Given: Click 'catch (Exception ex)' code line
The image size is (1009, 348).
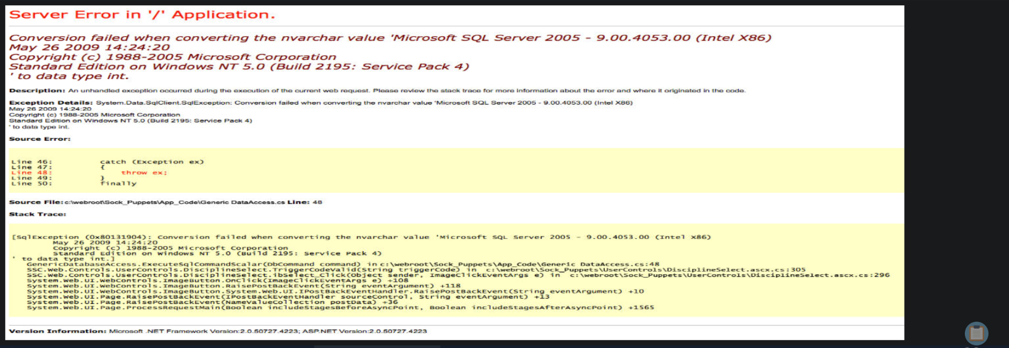Looking at the screenshot, I should pos(152,162).
